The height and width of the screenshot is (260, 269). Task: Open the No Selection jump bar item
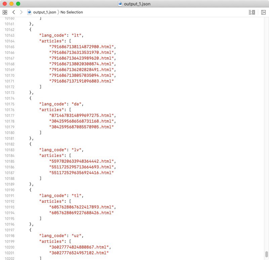[x=72, y=12]
